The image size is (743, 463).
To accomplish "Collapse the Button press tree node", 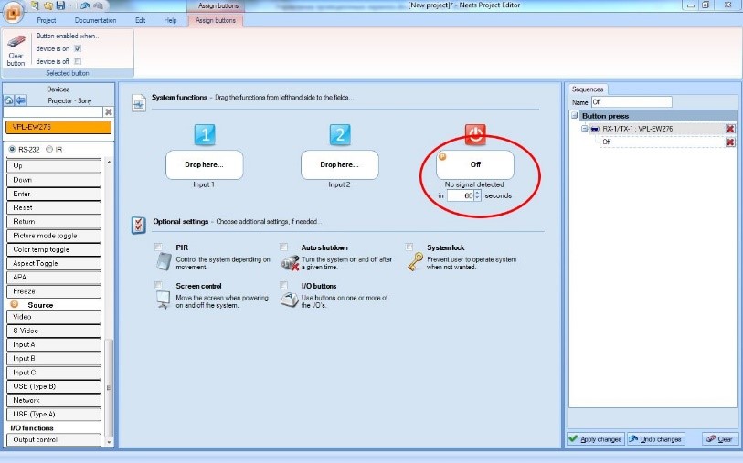I will point(574,116).
